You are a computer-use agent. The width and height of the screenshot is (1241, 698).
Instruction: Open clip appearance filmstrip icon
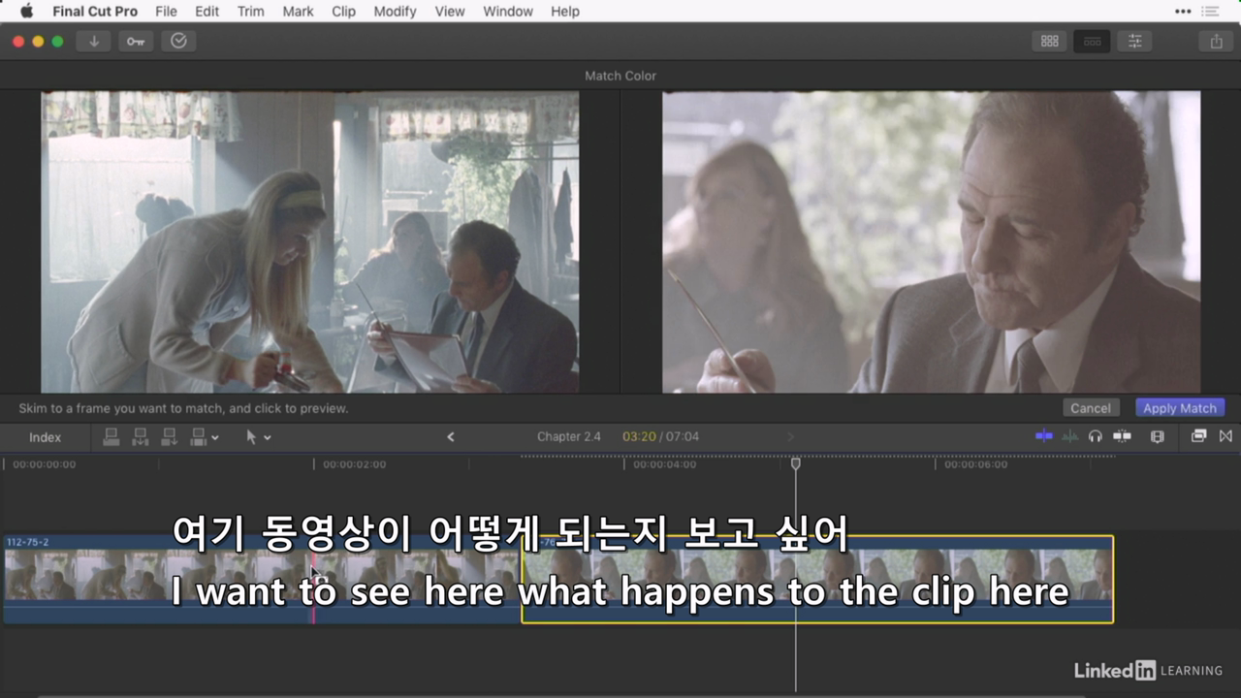click(x=1157, y=436)
